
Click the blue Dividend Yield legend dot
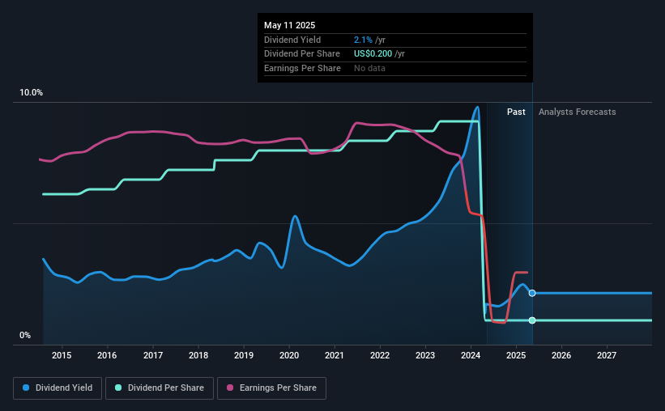pyautogui.click(x=26, y=388)
